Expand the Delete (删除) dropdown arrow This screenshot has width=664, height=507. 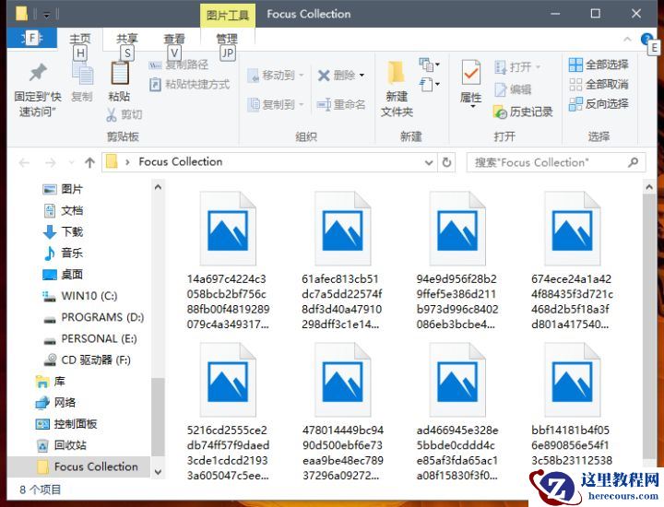tap(362, 76)
